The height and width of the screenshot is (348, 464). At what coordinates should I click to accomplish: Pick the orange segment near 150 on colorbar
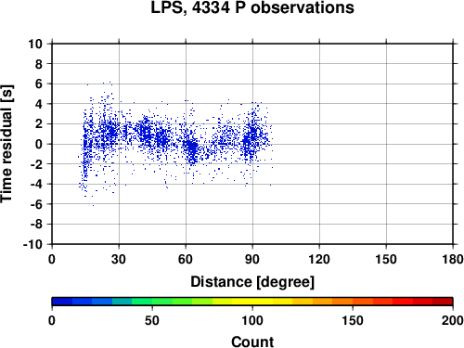353,302
